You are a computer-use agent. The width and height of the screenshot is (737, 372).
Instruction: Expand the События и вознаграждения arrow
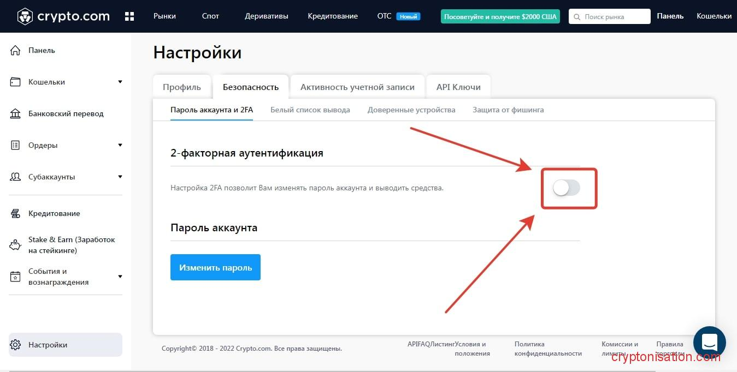[120, 277]
